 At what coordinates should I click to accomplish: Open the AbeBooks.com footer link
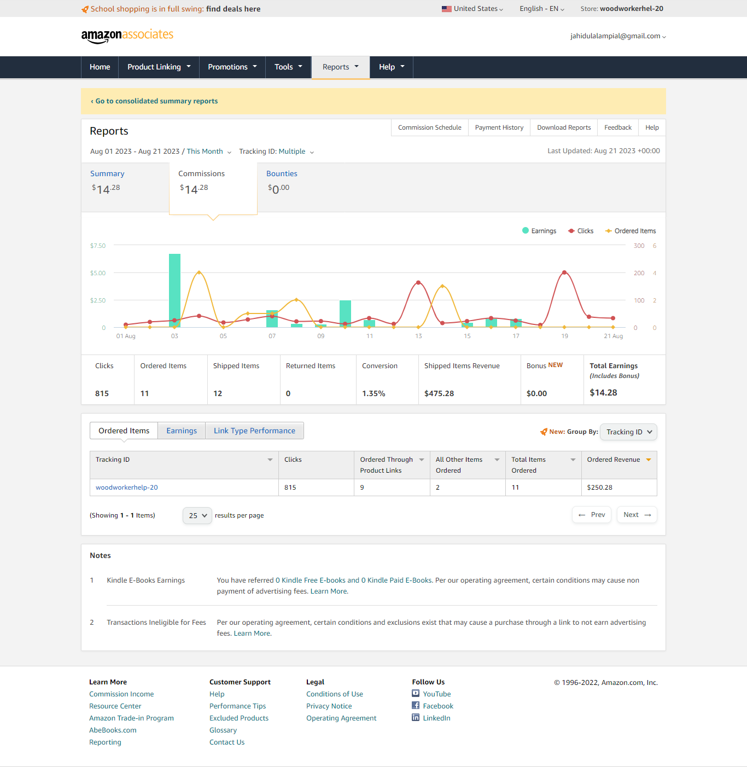pyautogui.click(x=113, y=730)
